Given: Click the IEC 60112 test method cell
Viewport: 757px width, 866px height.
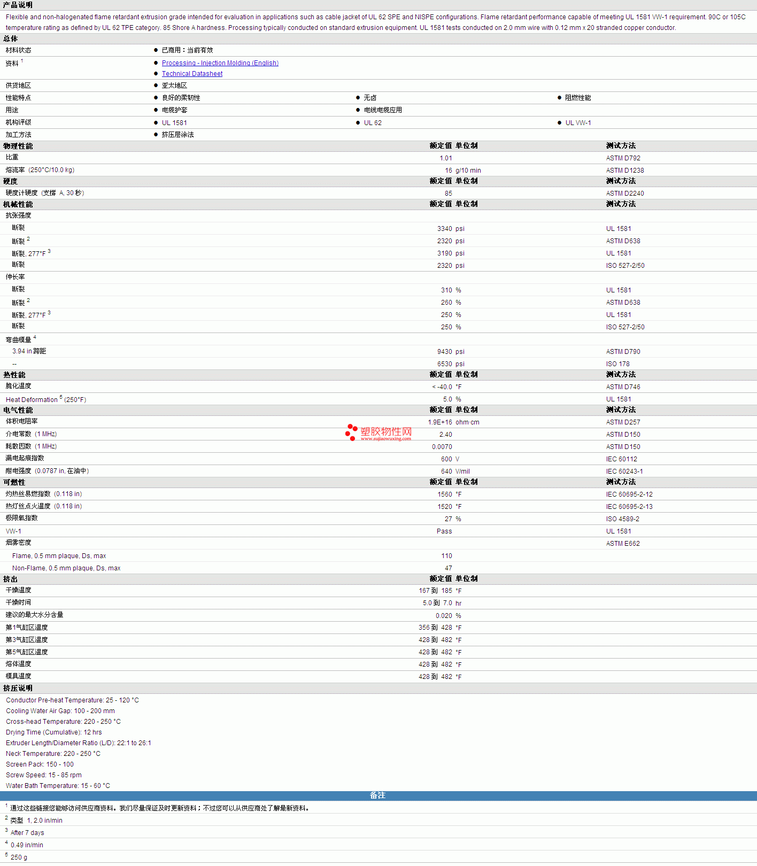Looking at the screenshot, I should coord(621,459).
